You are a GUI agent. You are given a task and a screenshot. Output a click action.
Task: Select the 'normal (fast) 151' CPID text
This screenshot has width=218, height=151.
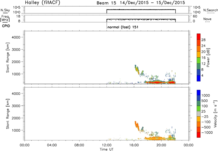pos(123,27)
